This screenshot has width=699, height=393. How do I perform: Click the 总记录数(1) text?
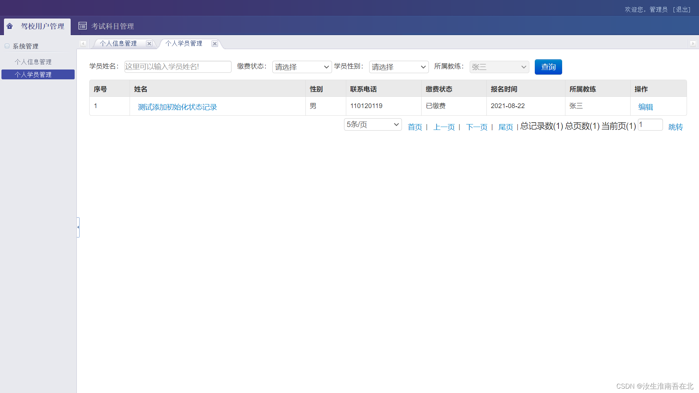pos(542,126)
